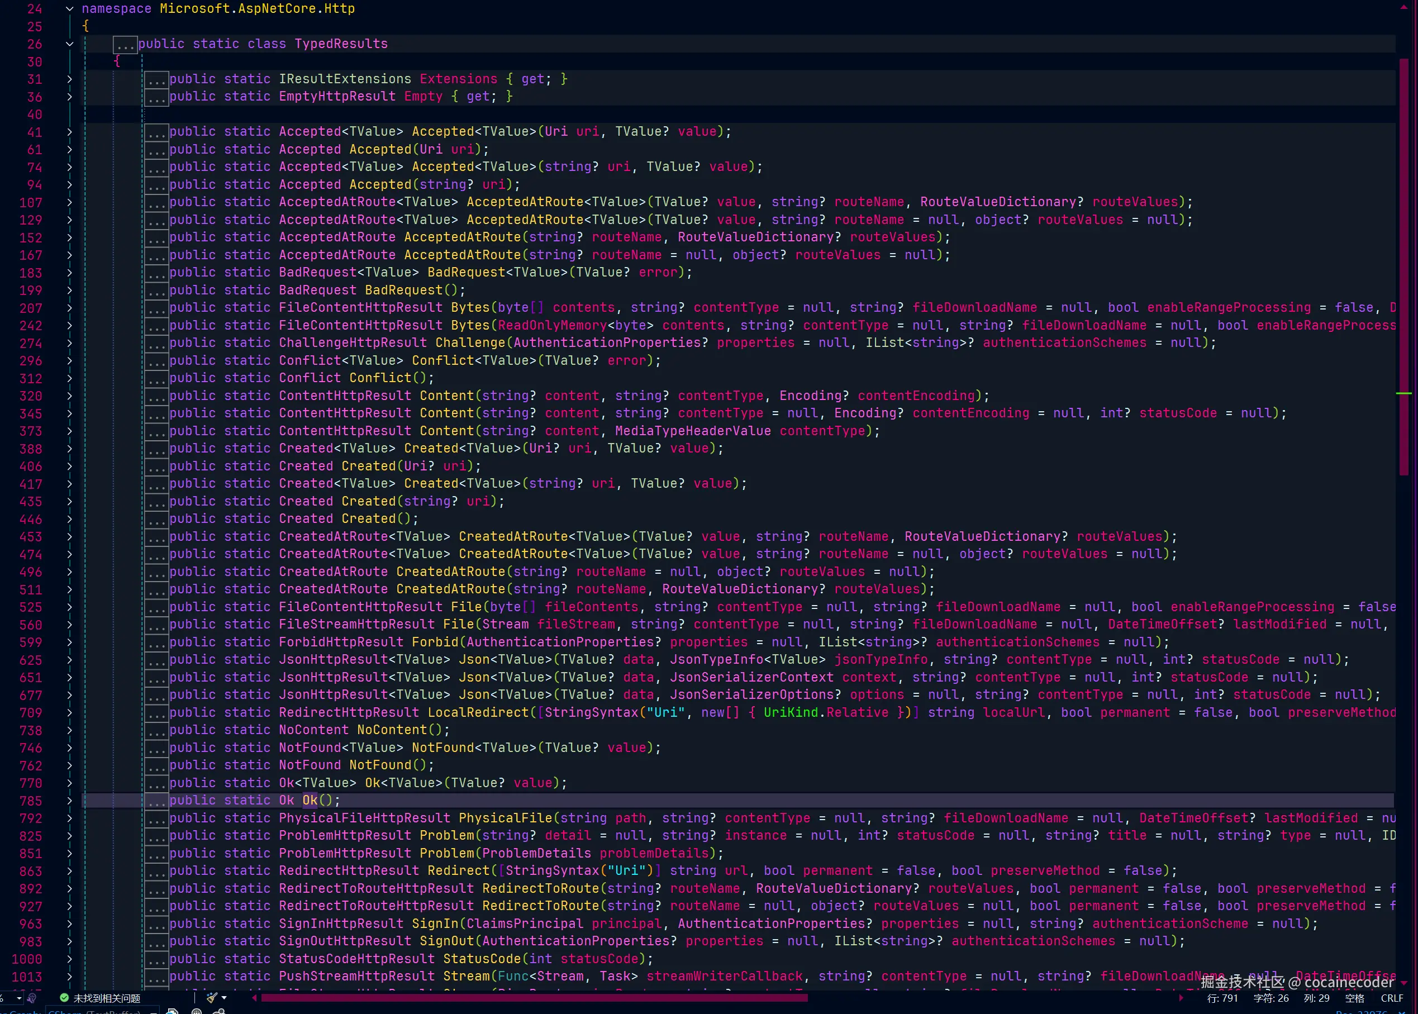Click the horizontal scrollbar right arrow

[x=1181, y=998]
